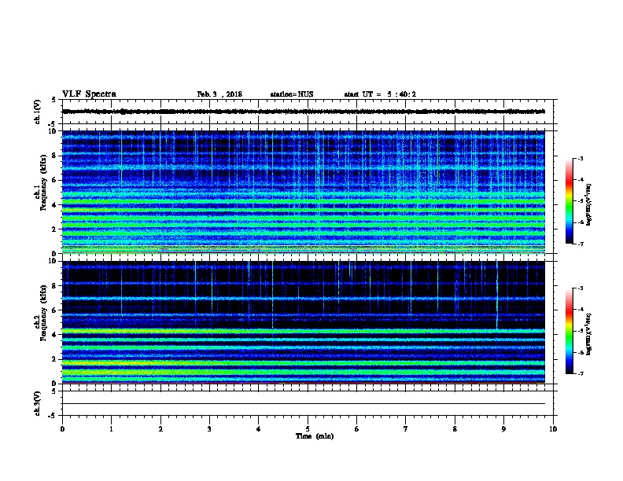Viewport: 623px width, 481px height.
Task: Click the '-7' label on the ch.1 color bar
Action: pyautogui.click(x=581, y=244)
